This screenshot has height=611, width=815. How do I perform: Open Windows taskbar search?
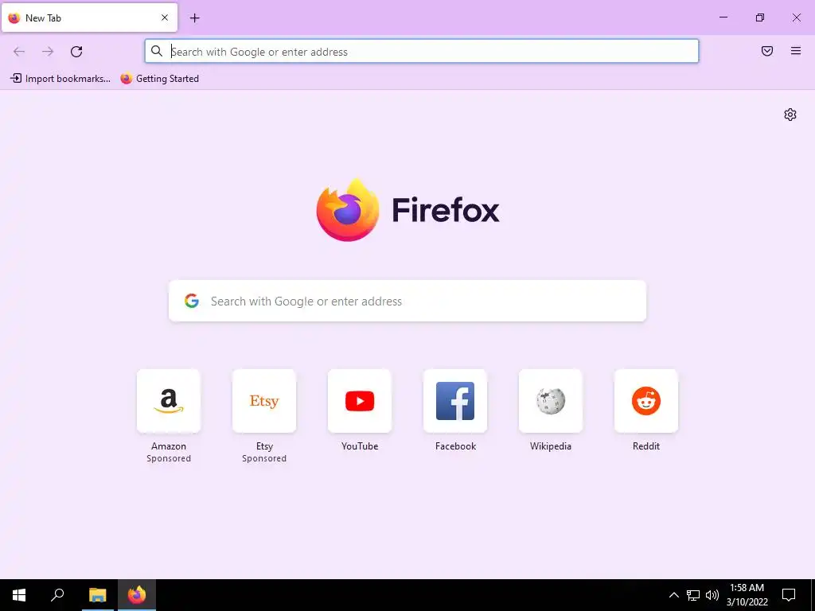coord(57,595)
